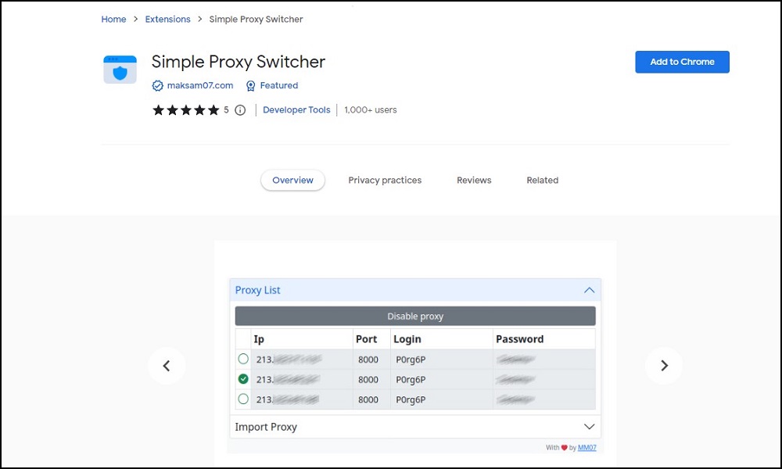Click the Simple Proxy Switcher page title
Viewport: 782px width, 469px height.
point(239,62)
